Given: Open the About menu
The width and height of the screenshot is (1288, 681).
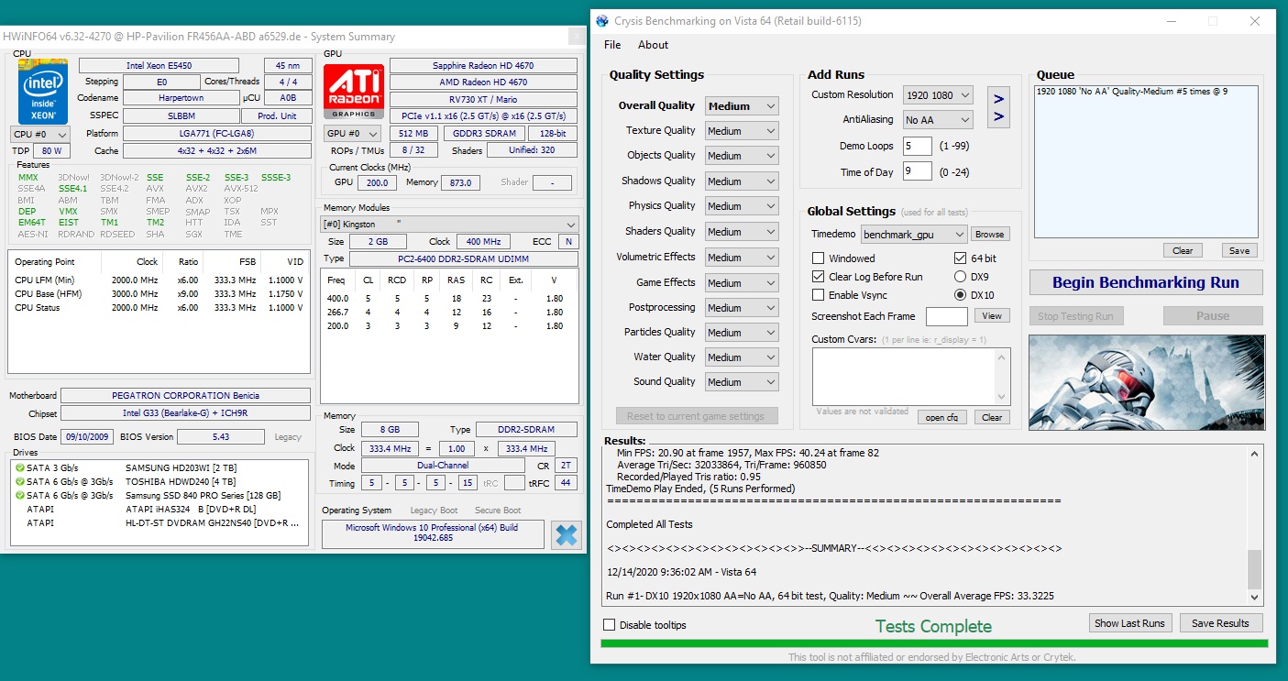Looking at the screenshot, I should click(x=654, y=45).
